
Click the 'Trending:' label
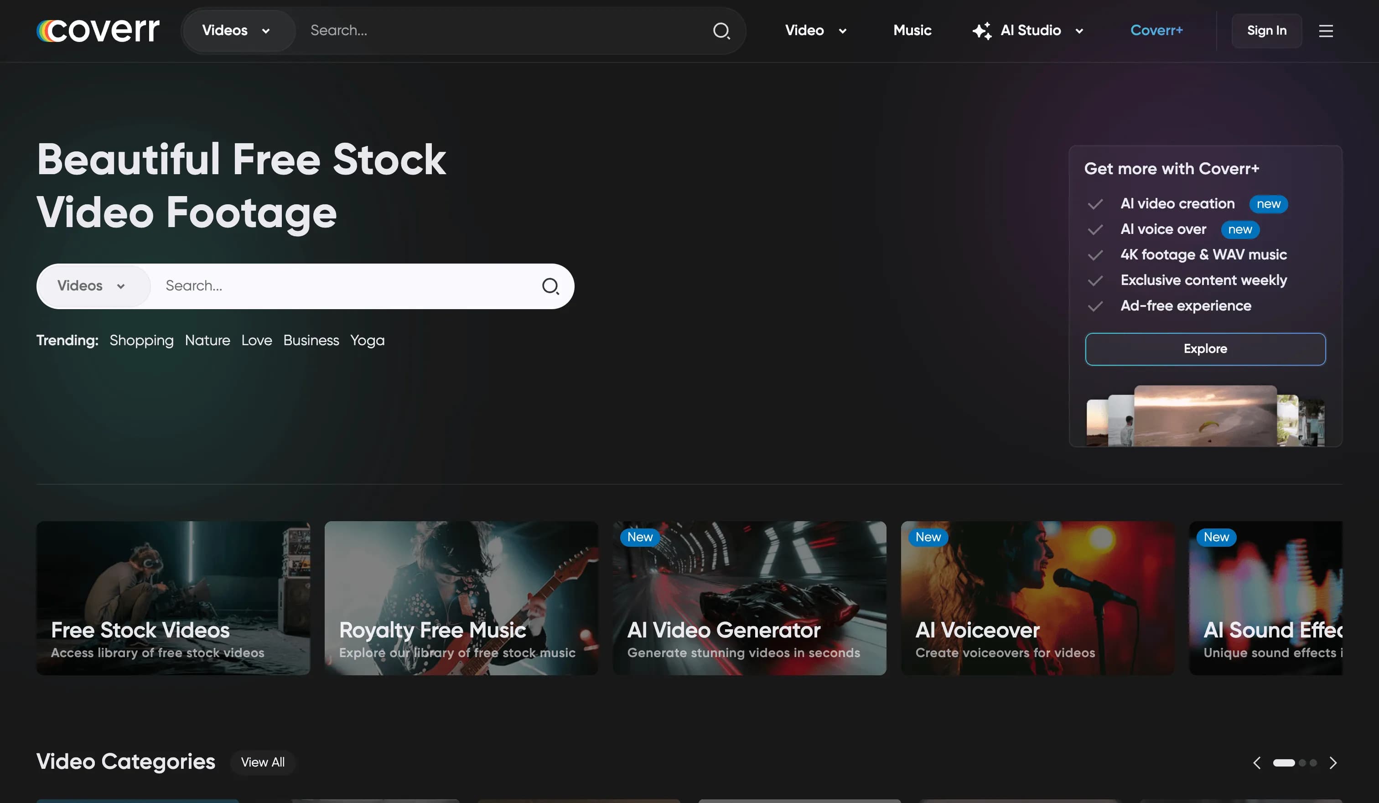click(x=67, y=341)
